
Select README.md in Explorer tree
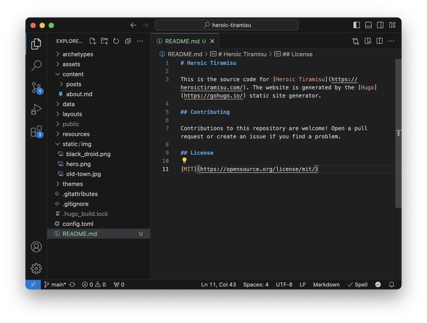click(x=99, y=234)
